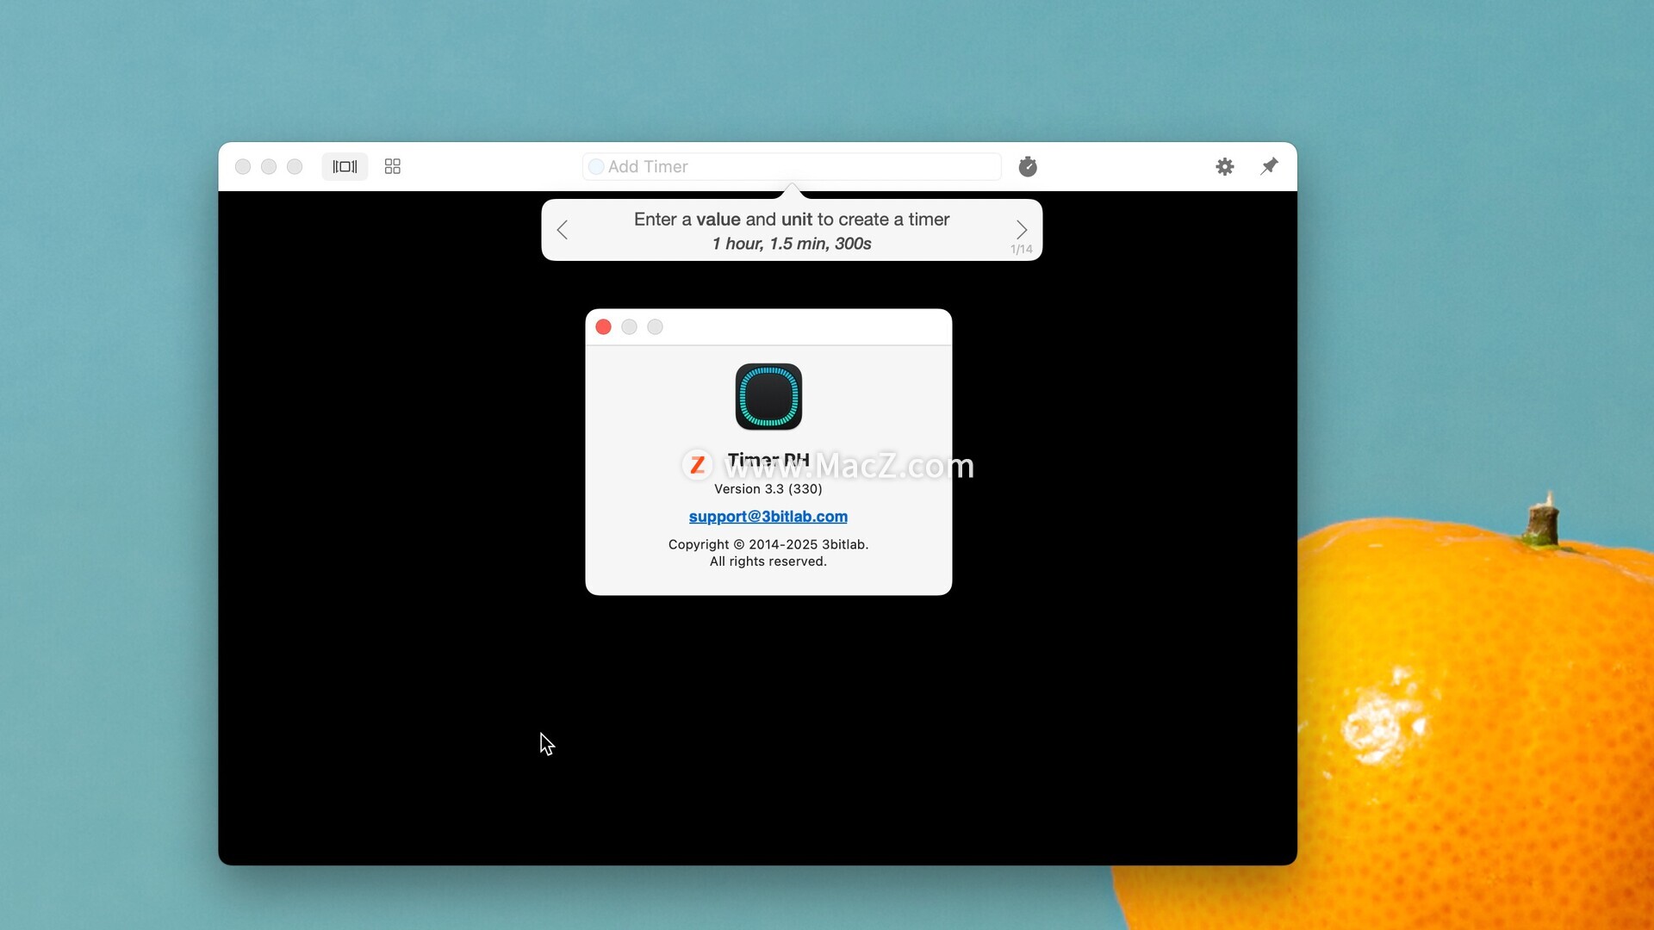Screen dimensions: 1654x930
Task: Open the support@3bitlab.com email link
Action: tap(768, 517)
